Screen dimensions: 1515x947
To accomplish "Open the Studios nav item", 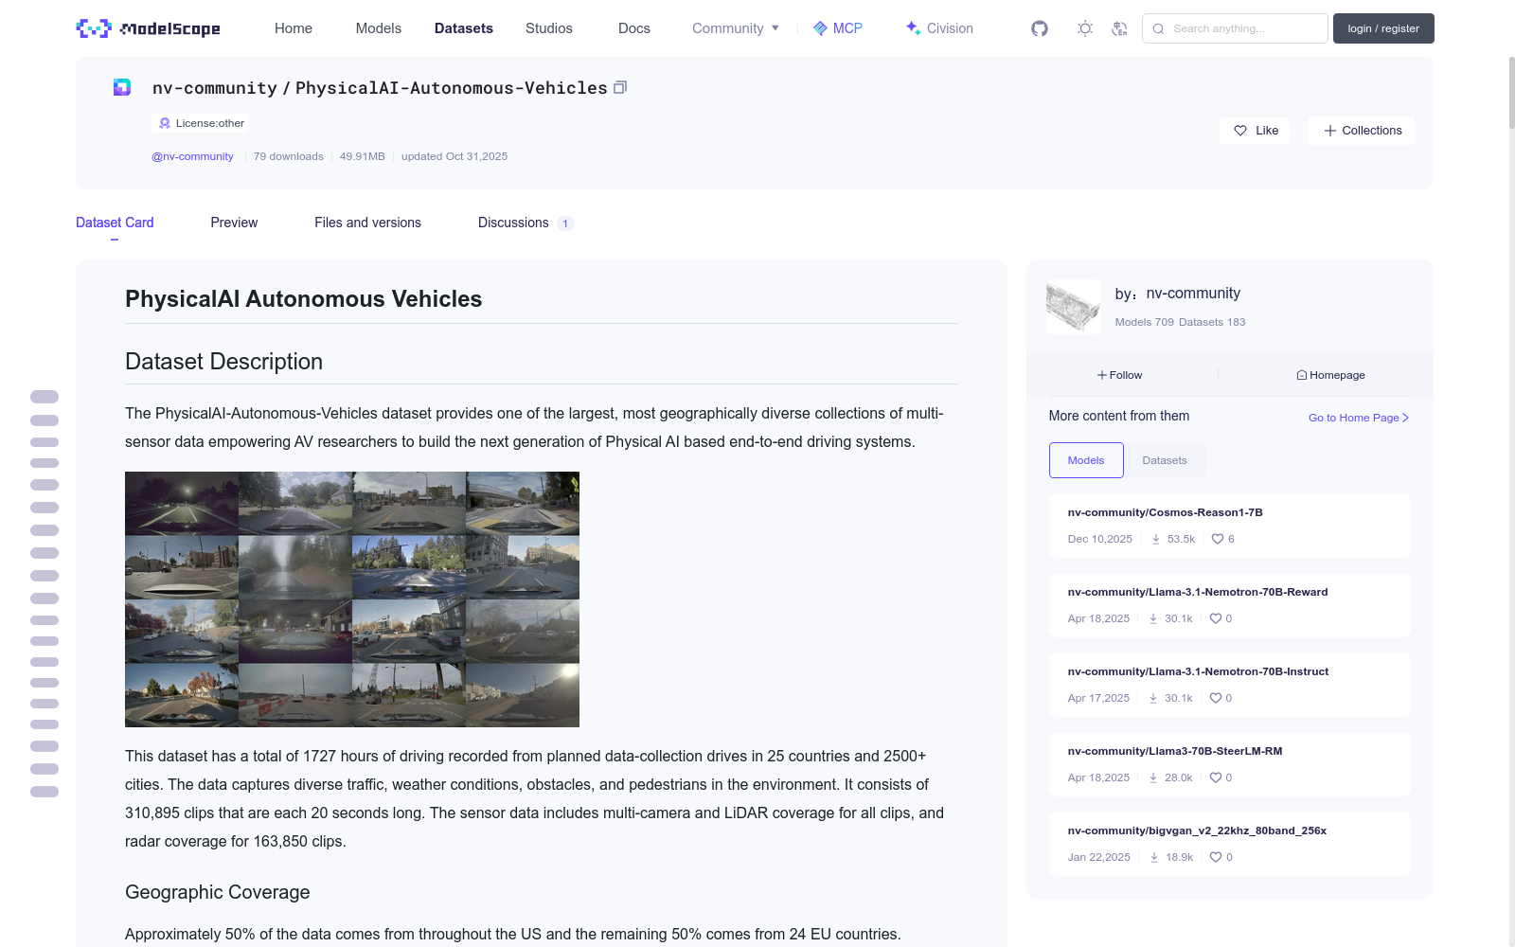I will (x=549, y=28).
